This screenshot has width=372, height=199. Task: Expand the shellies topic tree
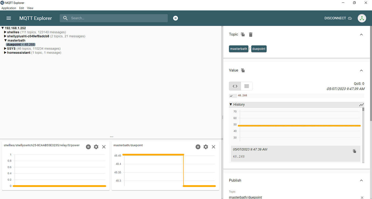(5, 32)
